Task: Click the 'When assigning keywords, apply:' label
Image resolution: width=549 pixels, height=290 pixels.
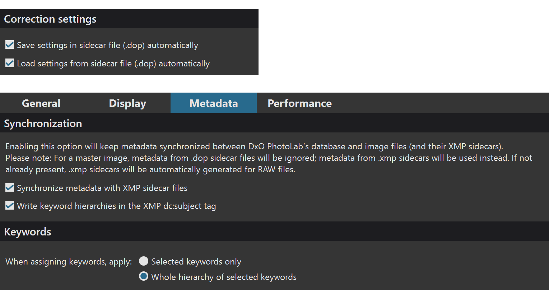Action: pos(69,262)
